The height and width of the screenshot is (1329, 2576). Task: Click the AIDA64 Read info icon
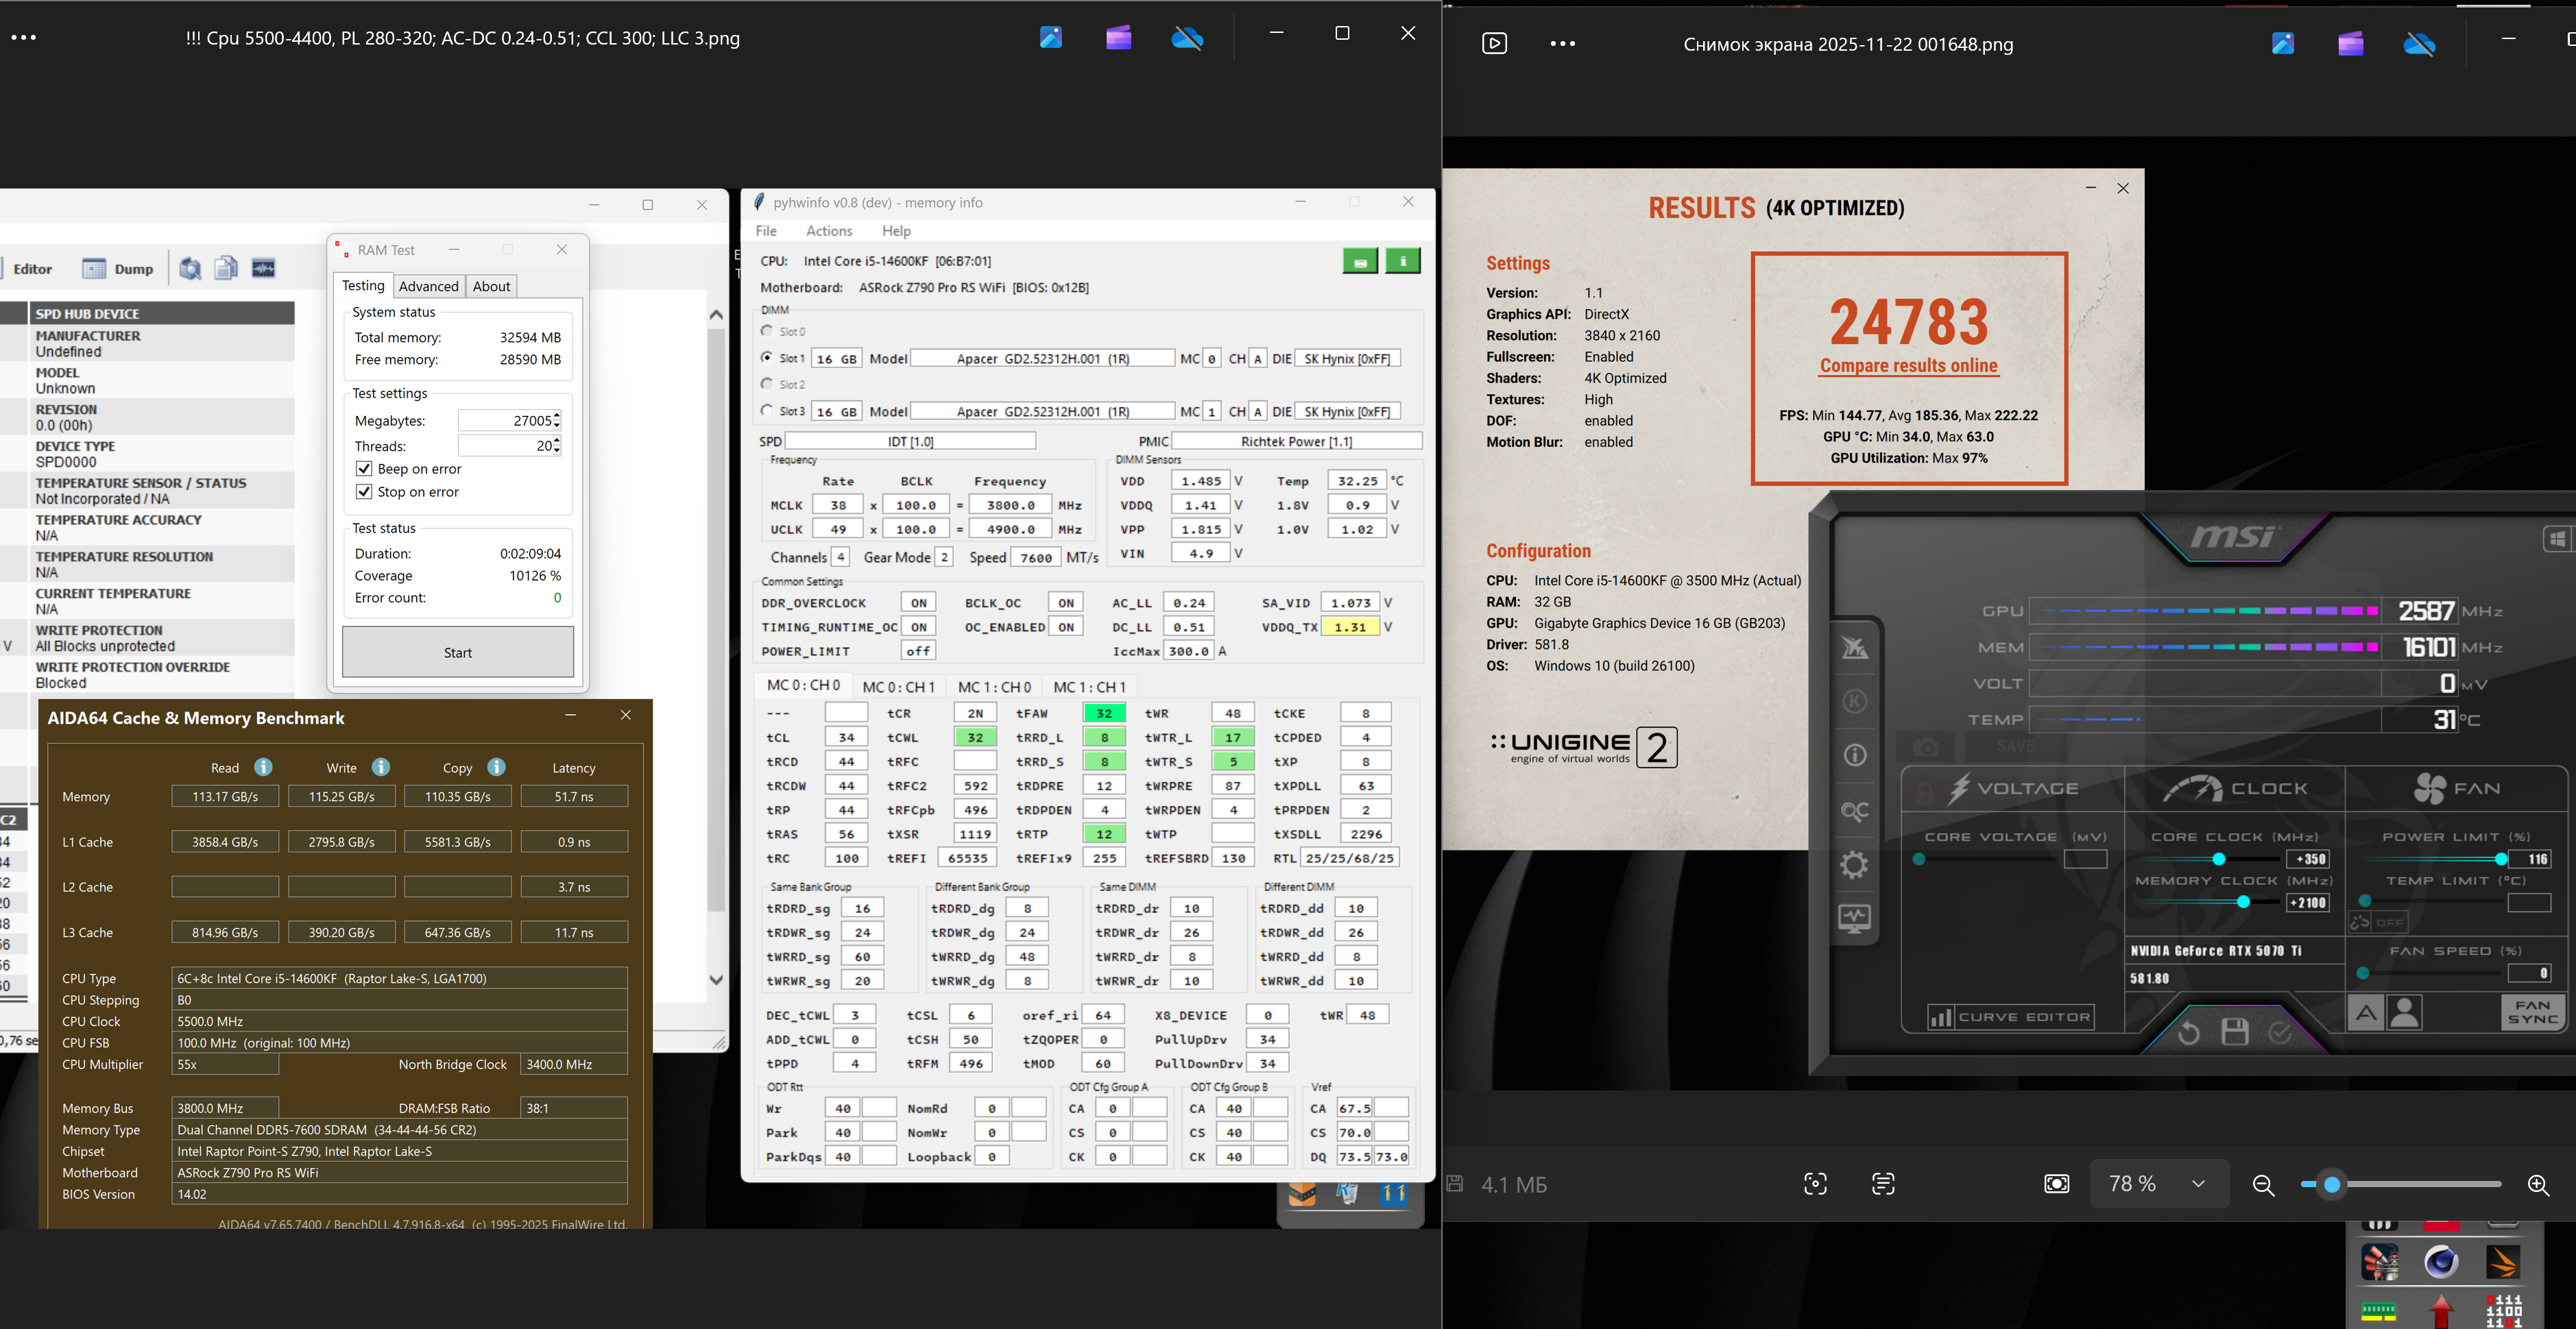263,767
